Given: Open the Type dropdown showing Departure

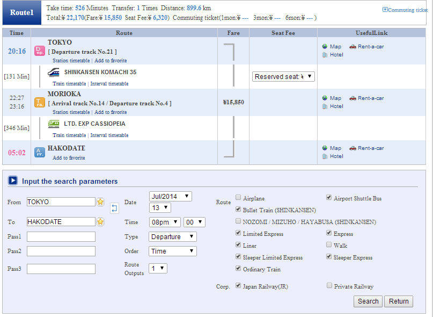Looking at the screenshot, I should [173, 237].
